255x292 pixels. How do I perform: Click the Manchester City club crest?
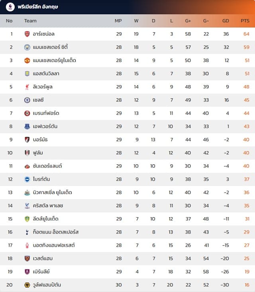tap(27, 47)
